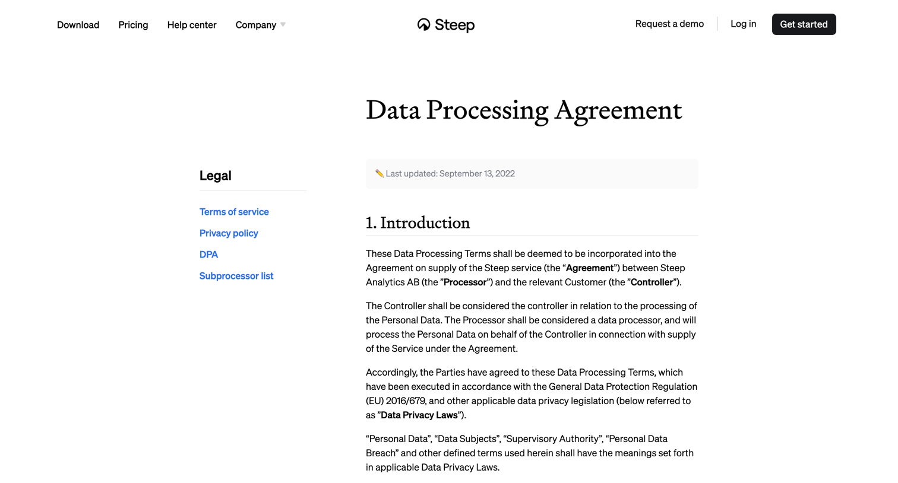The image size is (898, 483).
Task: Click the Last updated: September 13, 2022 text
Action: coord(450,173)
